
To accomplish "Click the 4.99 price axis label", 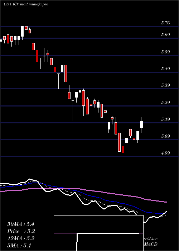I will point(165,153).
